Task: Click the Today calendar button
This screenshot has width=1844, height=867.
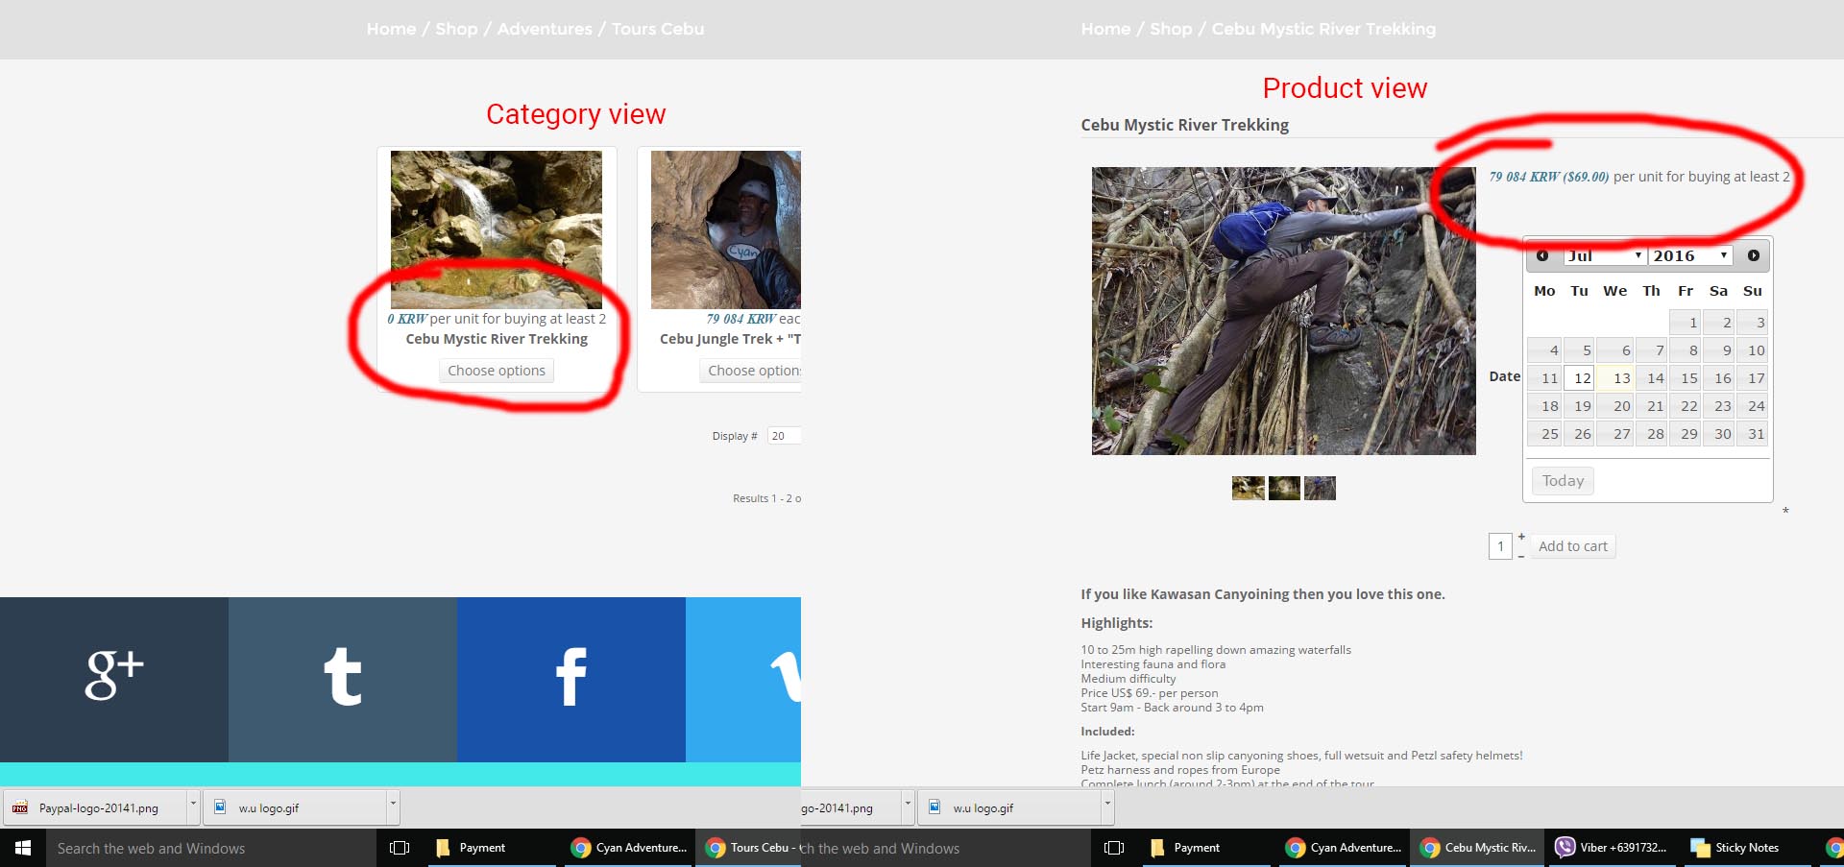Action: 1563,481
